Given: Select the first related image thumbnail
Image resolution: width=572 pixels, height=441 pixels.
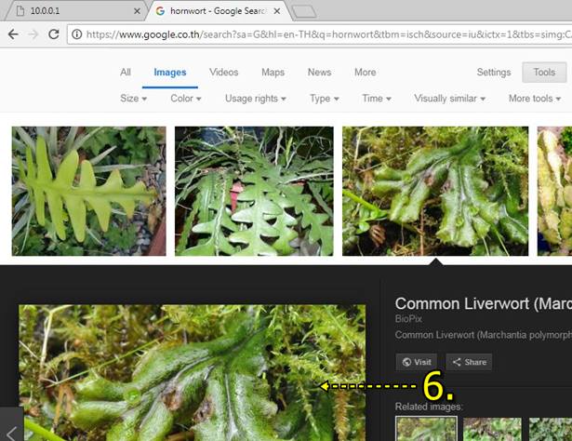Looking at the screenshot, I should pyautogui.click(x=426, y=429).
